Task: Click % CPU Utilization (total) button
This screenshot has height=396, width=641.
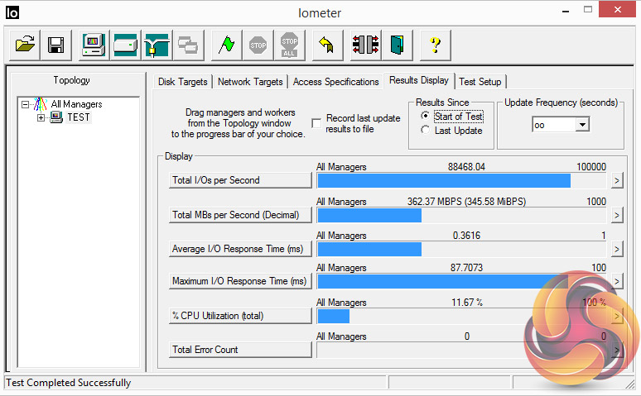Action: click(x=240, y=316)
